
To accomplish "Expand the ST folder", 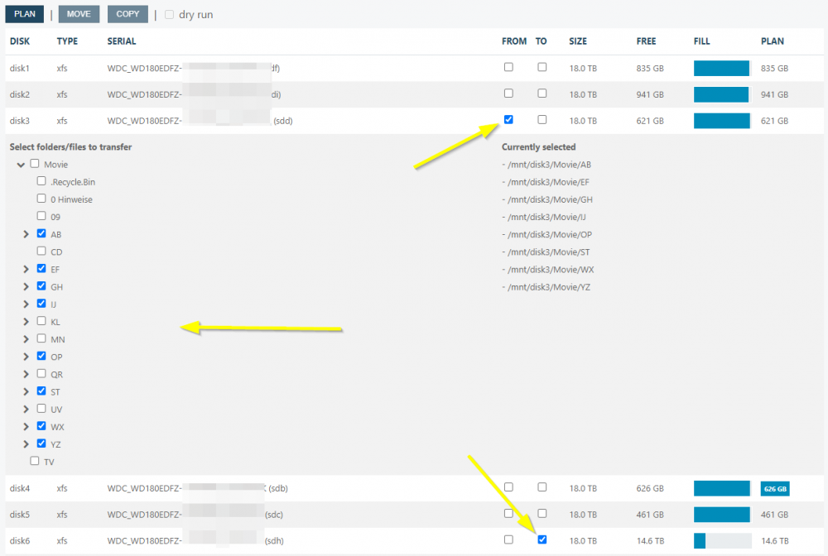I will (26, 391).
